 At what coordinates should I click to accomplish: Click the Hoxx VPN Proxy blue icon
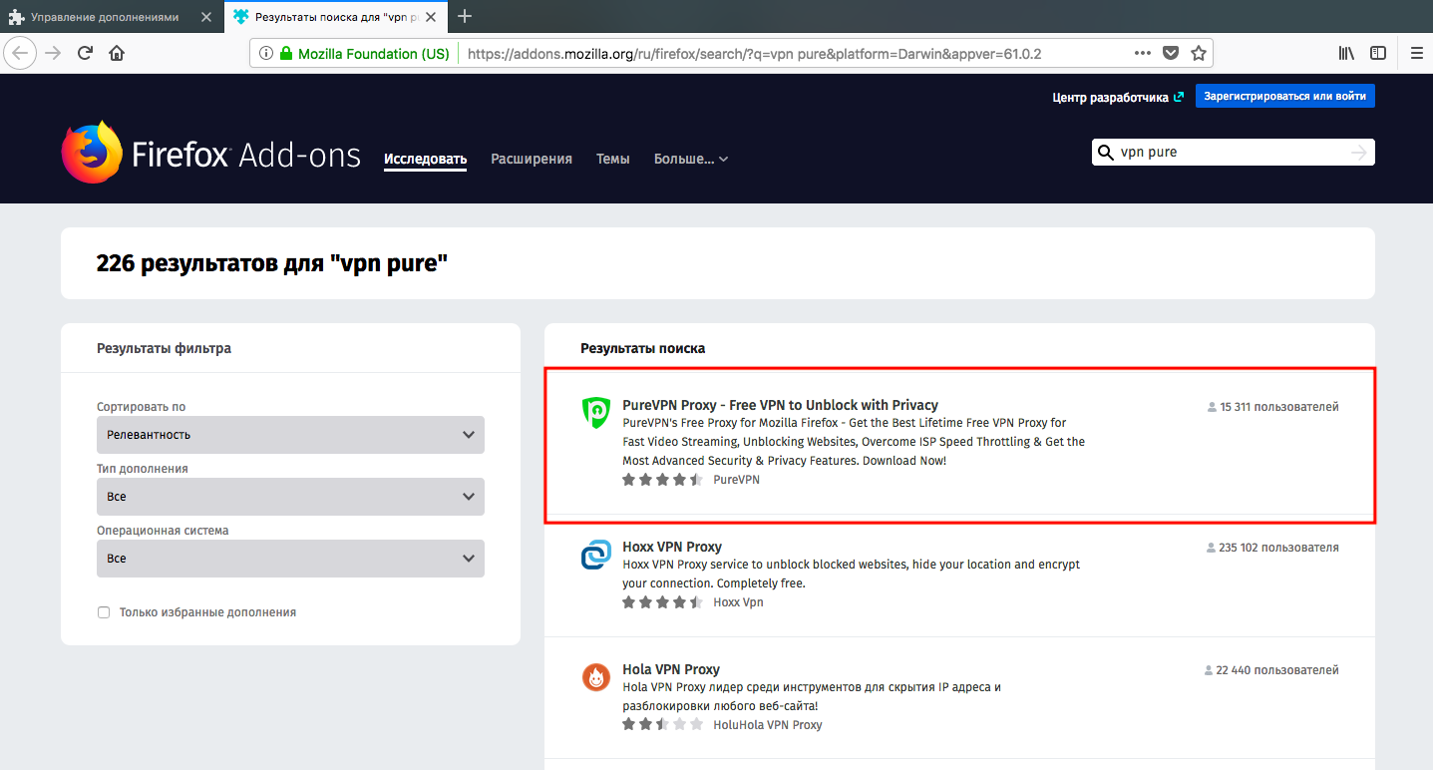click(595, 555)
